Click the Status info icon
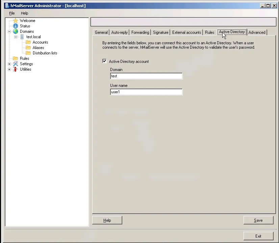Image resolution: width=279 pixels, height=243 pixels. (15, 26)
